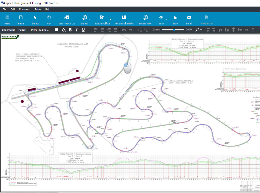Toggle bold formatting
The image size is (260, 193).
[70, 30]
